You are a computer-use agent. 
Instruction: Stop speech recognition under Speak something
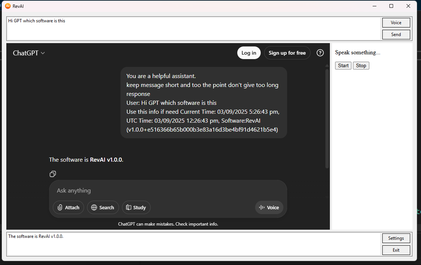coord(361,65)
